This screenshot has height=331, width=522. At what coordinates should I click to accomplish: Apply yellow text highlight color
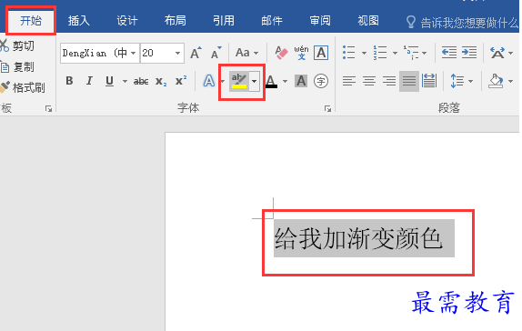(239, 81)
